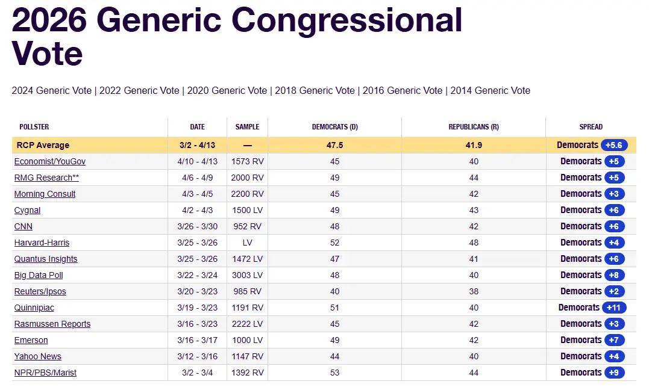Click the RMG Research pollster link
Viewport: 649px width, 390px height.
[46, 178]
